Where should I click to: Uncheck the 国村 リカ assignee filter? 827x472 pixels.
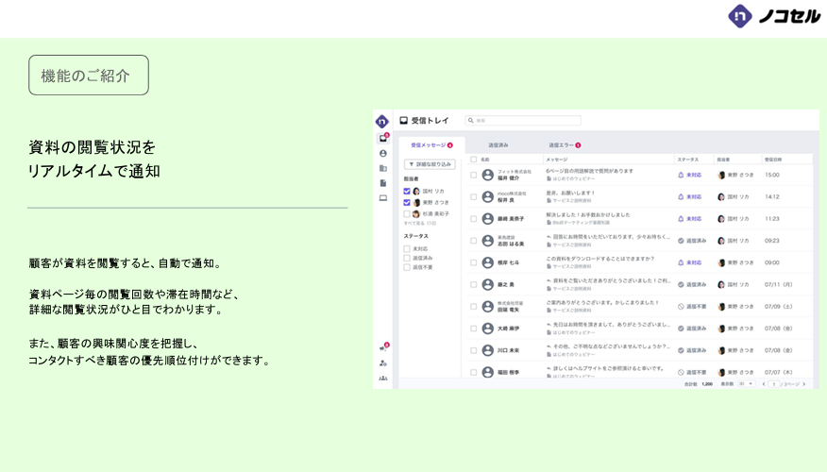click(407, 191)
